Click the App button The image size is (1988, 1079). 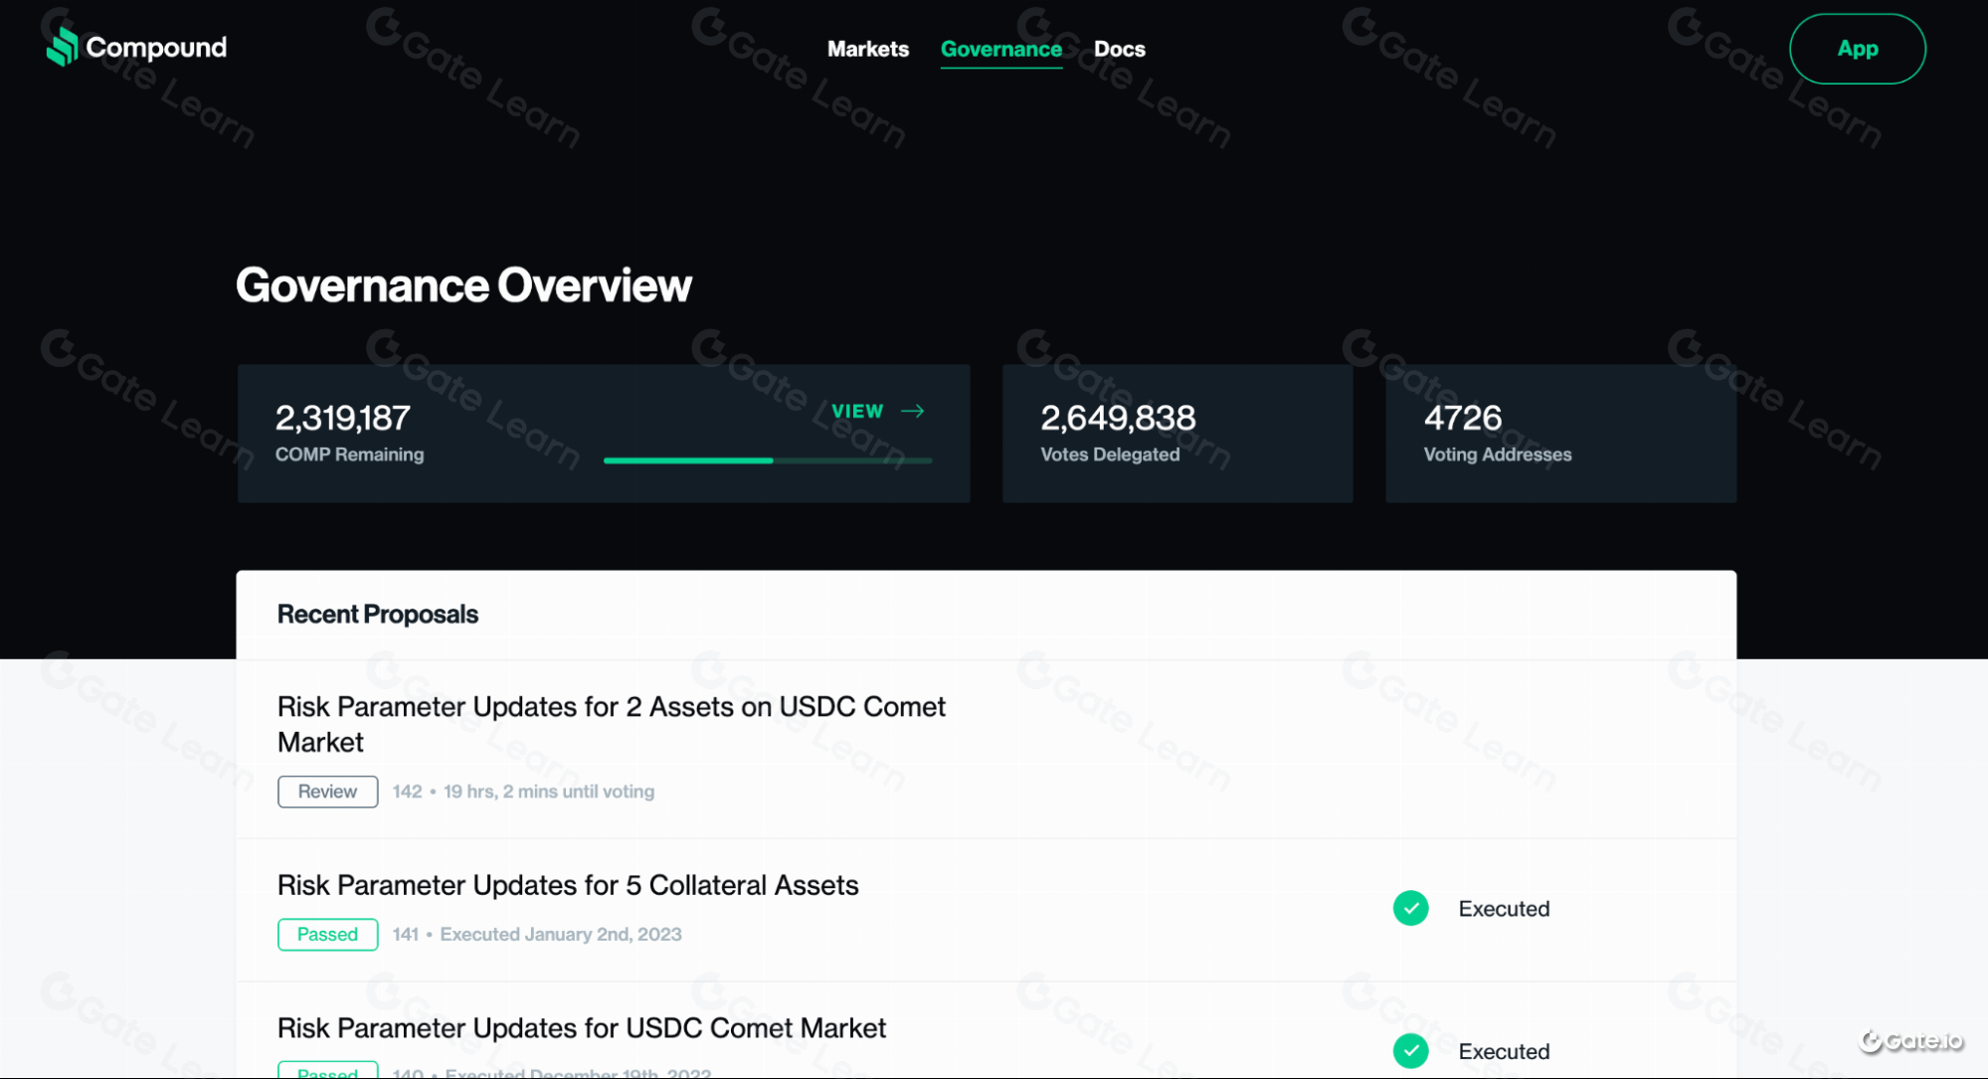(1856, 48)
